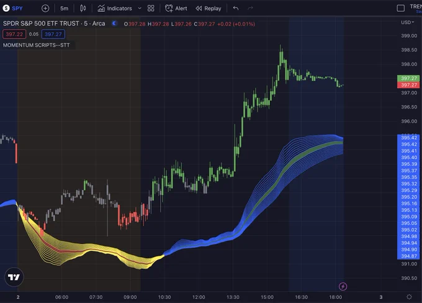Undo the last chart action

click(x=236, y=8)
